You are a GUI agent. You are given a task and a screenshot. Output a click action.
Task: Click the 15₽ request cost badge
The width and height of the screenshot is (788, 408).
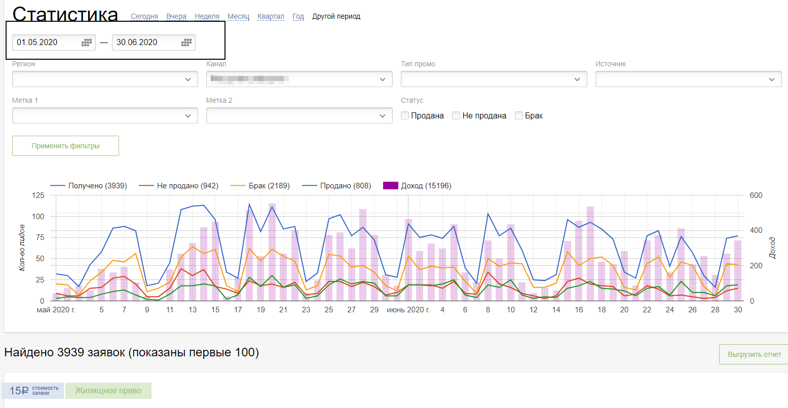[x=33, y=390]
